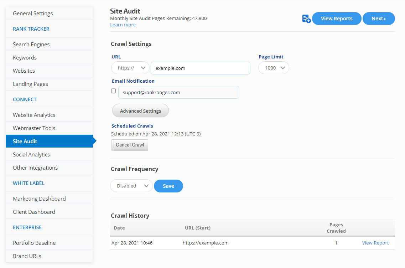Navigate to Marketing Dashboard
The height and width of the screenshot is (268, 405).
[x=39, y=199]
